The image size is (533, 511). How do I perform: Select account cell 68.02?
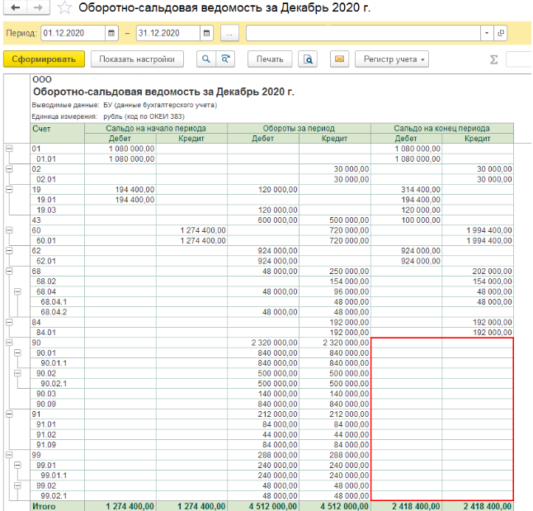coord(58,282)
